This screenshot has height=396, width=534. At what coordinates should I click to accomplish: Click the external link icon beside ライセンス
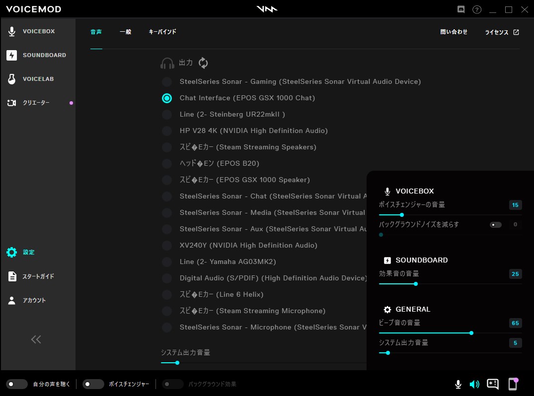coord(516,32)
